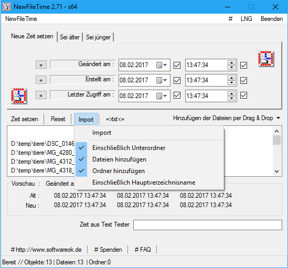Click the Import toolbar button

(x=86, y=119)
